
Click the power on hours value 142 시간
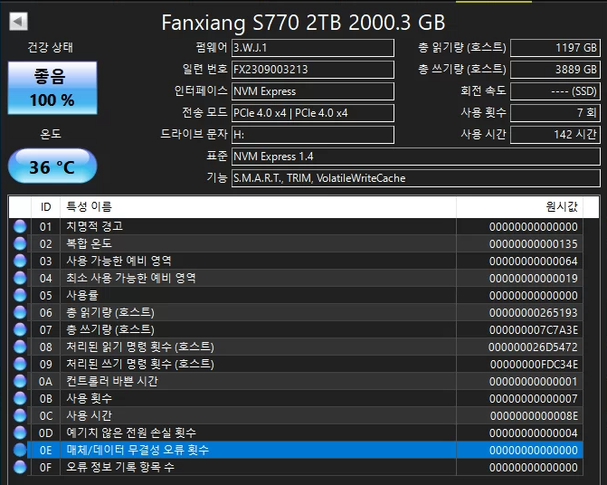pyautogui.click(x=555, y=134)
